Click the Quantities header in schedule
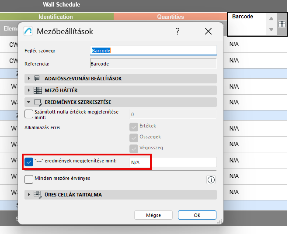This screenshot has width=289, height=234. [x=171, y=17]
